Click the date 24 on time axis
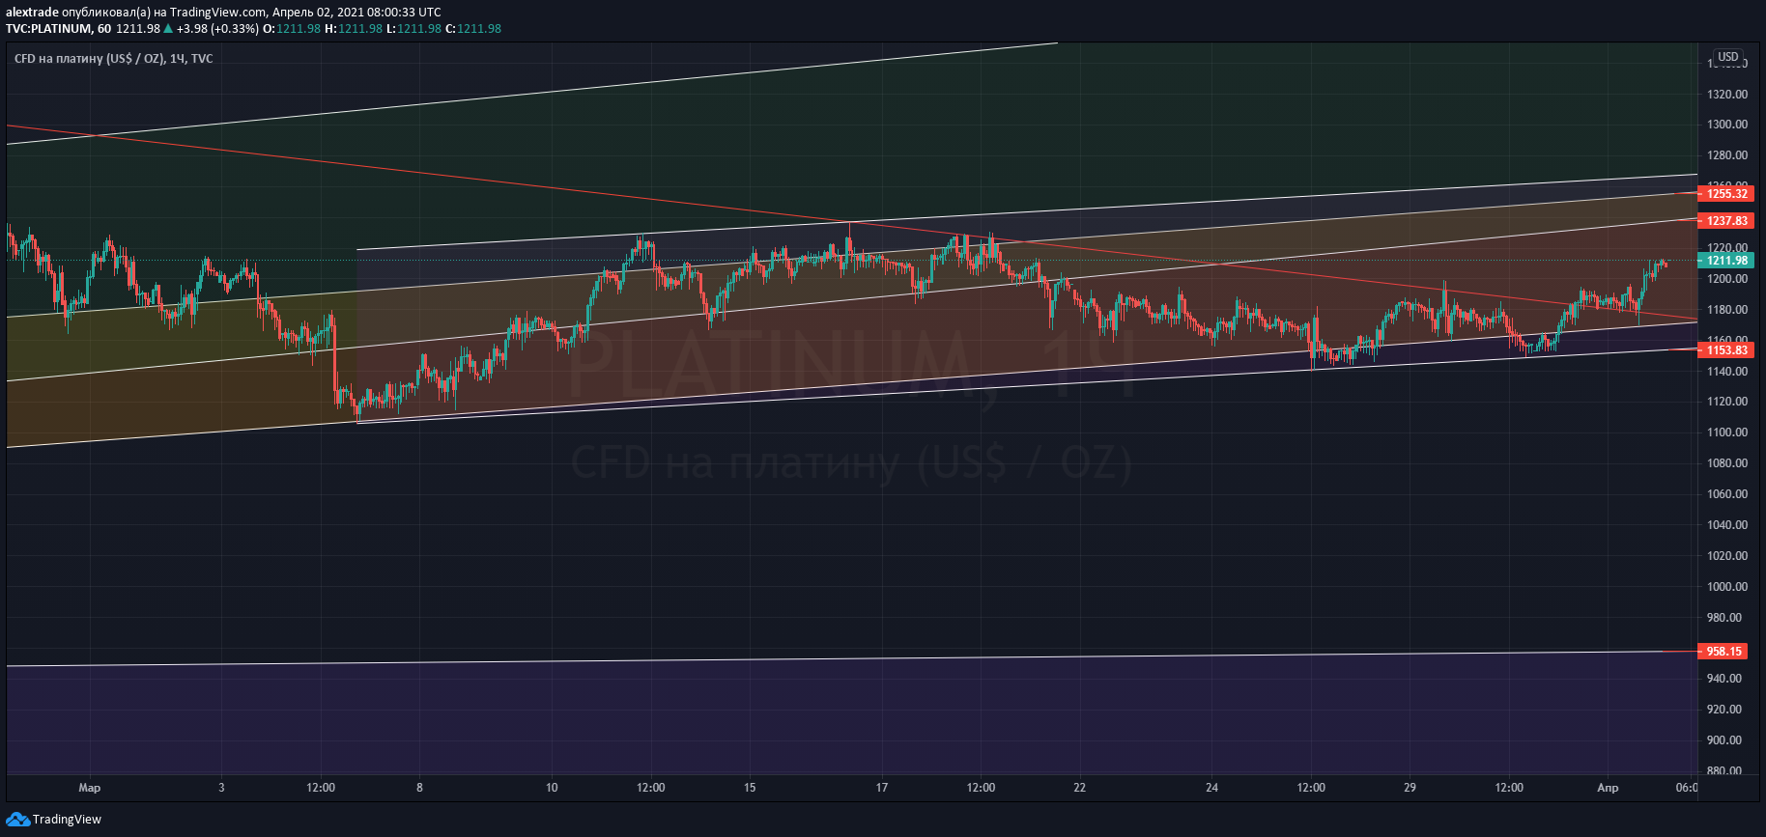This screenshot has height=837, width=1766. (1212, 788)
